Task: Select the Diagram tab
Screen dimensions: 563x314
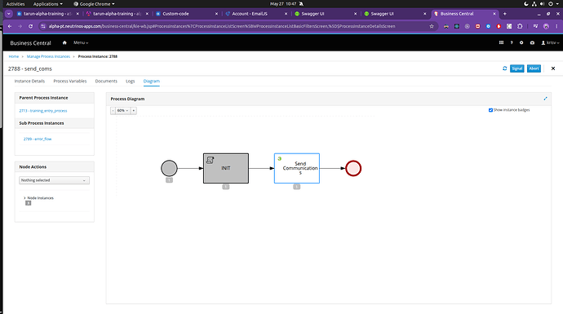Action: pos(152,81)
